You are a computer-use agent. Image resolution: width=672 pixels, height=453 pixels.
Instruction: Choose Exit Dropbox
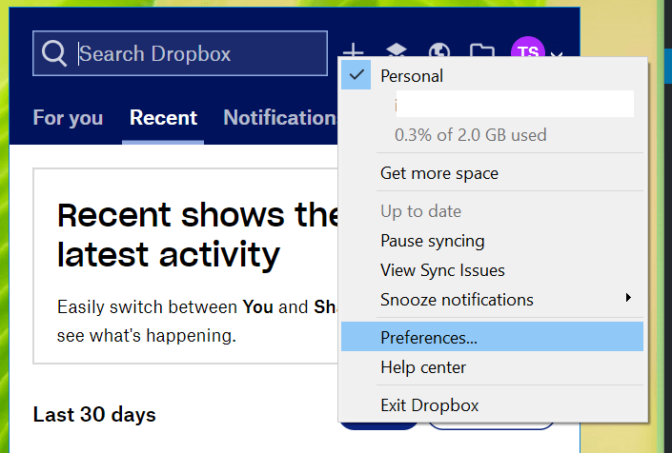click(493, 405)
